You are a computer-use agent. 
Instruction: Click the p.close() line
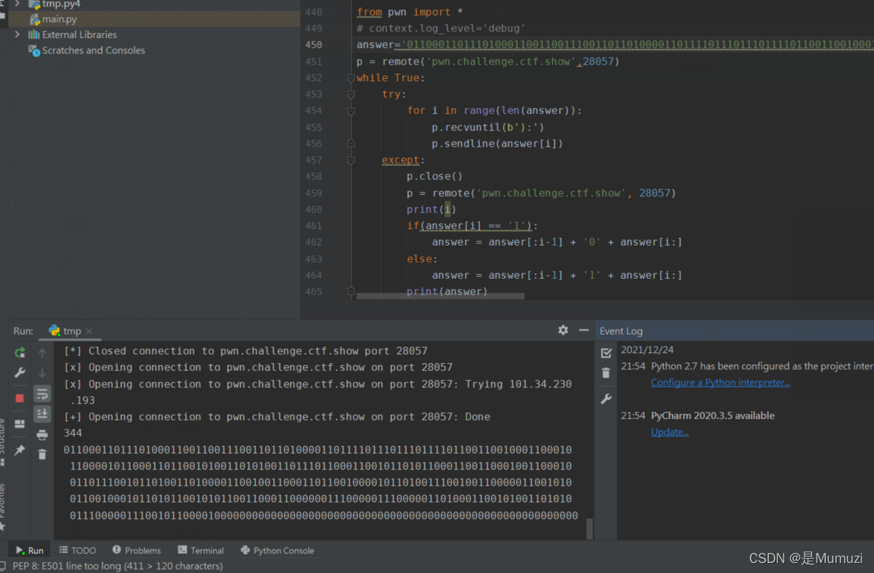pos(434,177)
